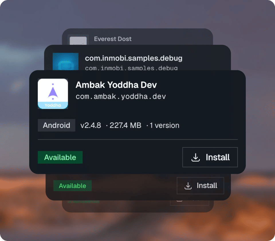
Task: Install the com.inmobi.samples.debug app
Action: pyautogui.click(x=200, y=186)
